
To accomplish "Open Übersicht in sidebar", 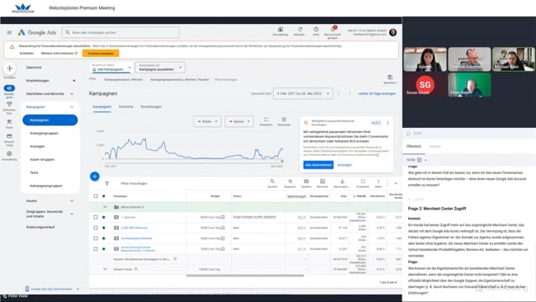I will (34, 68).
